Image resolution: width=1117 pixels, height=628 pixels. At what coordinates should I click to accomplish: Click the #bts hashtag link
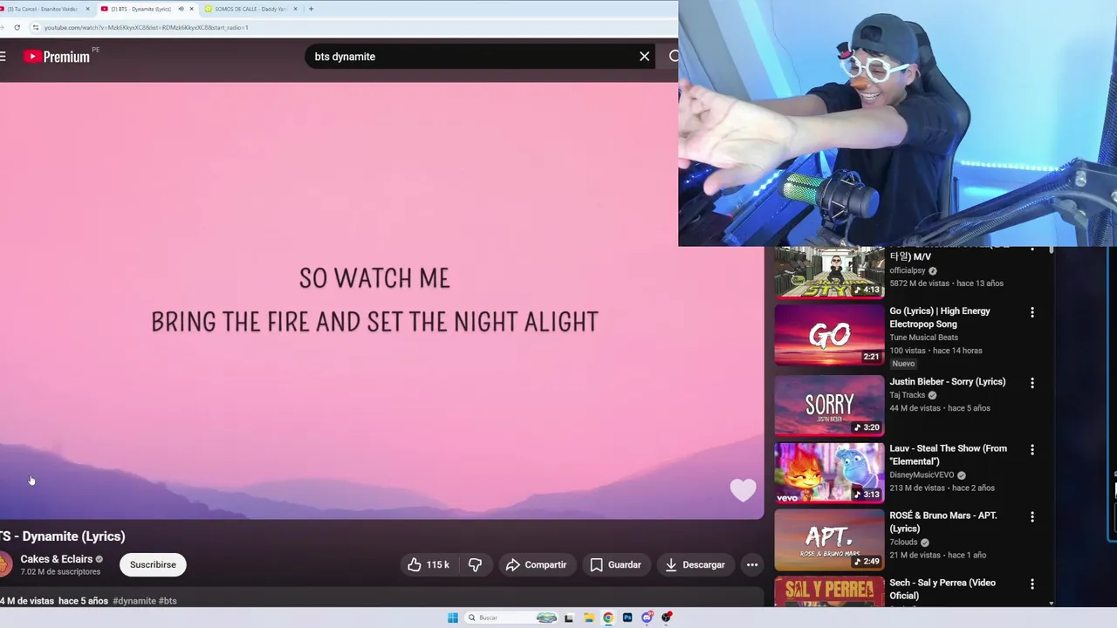tap(168, 601)
